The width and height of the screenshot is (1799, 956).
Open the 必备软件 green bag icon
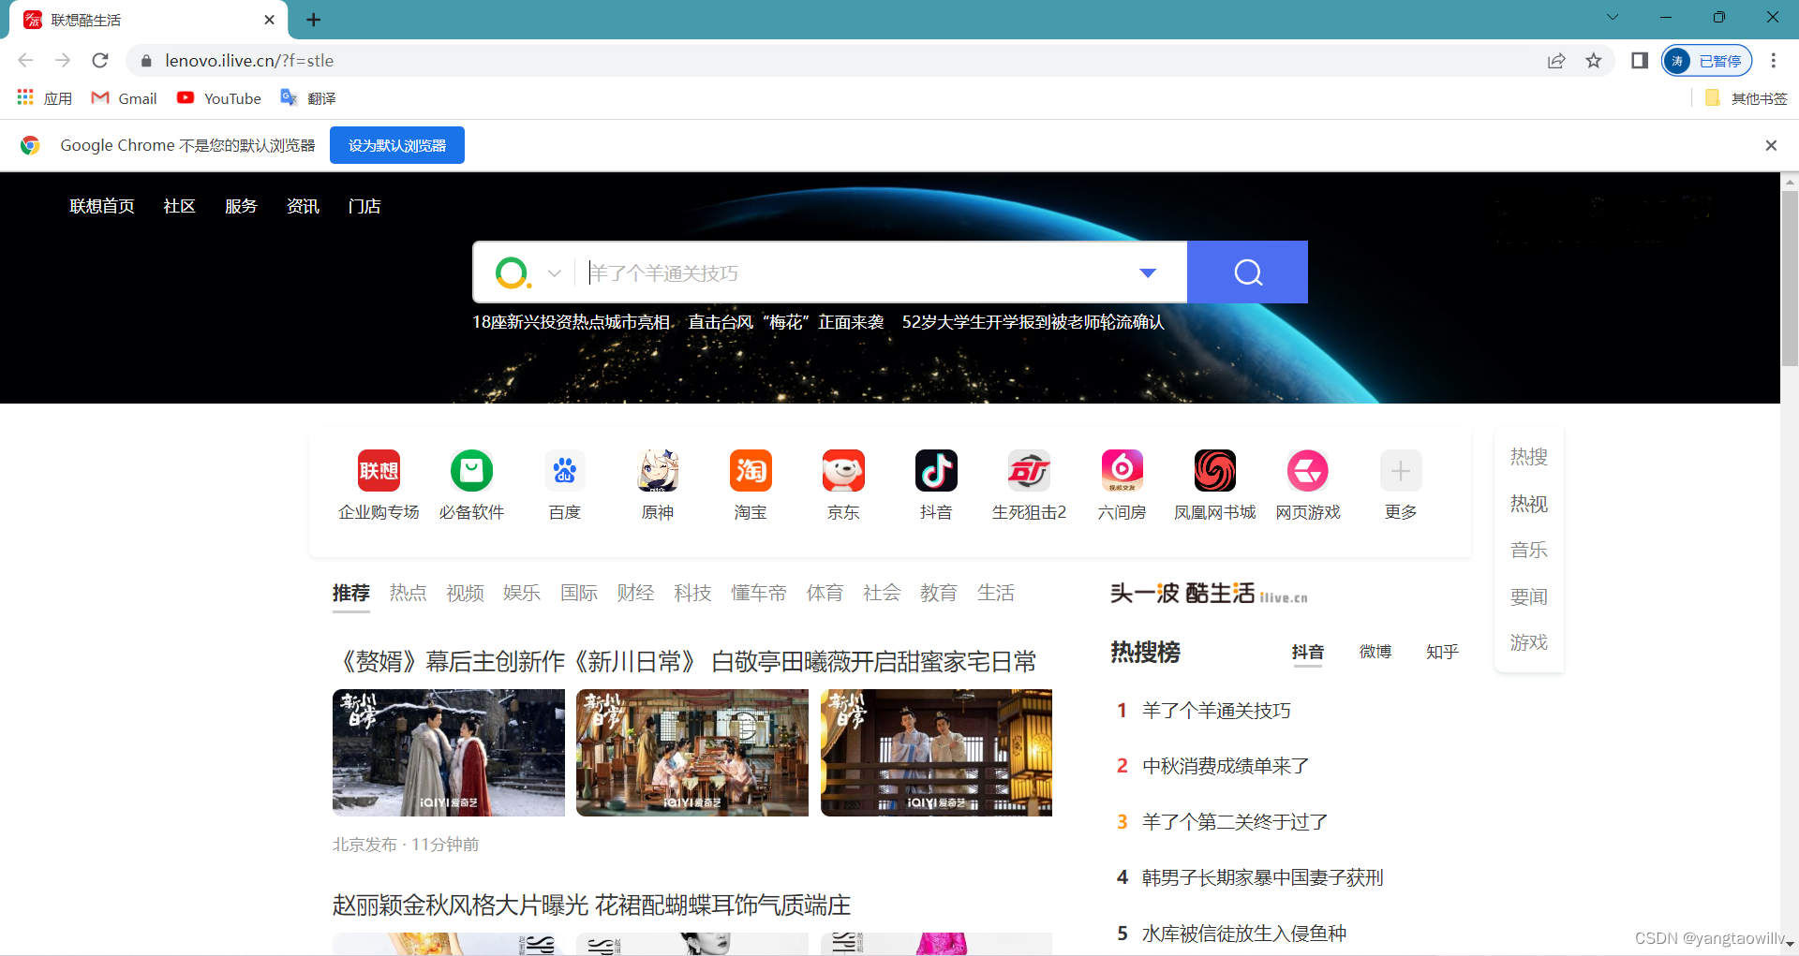coord(471,470)
